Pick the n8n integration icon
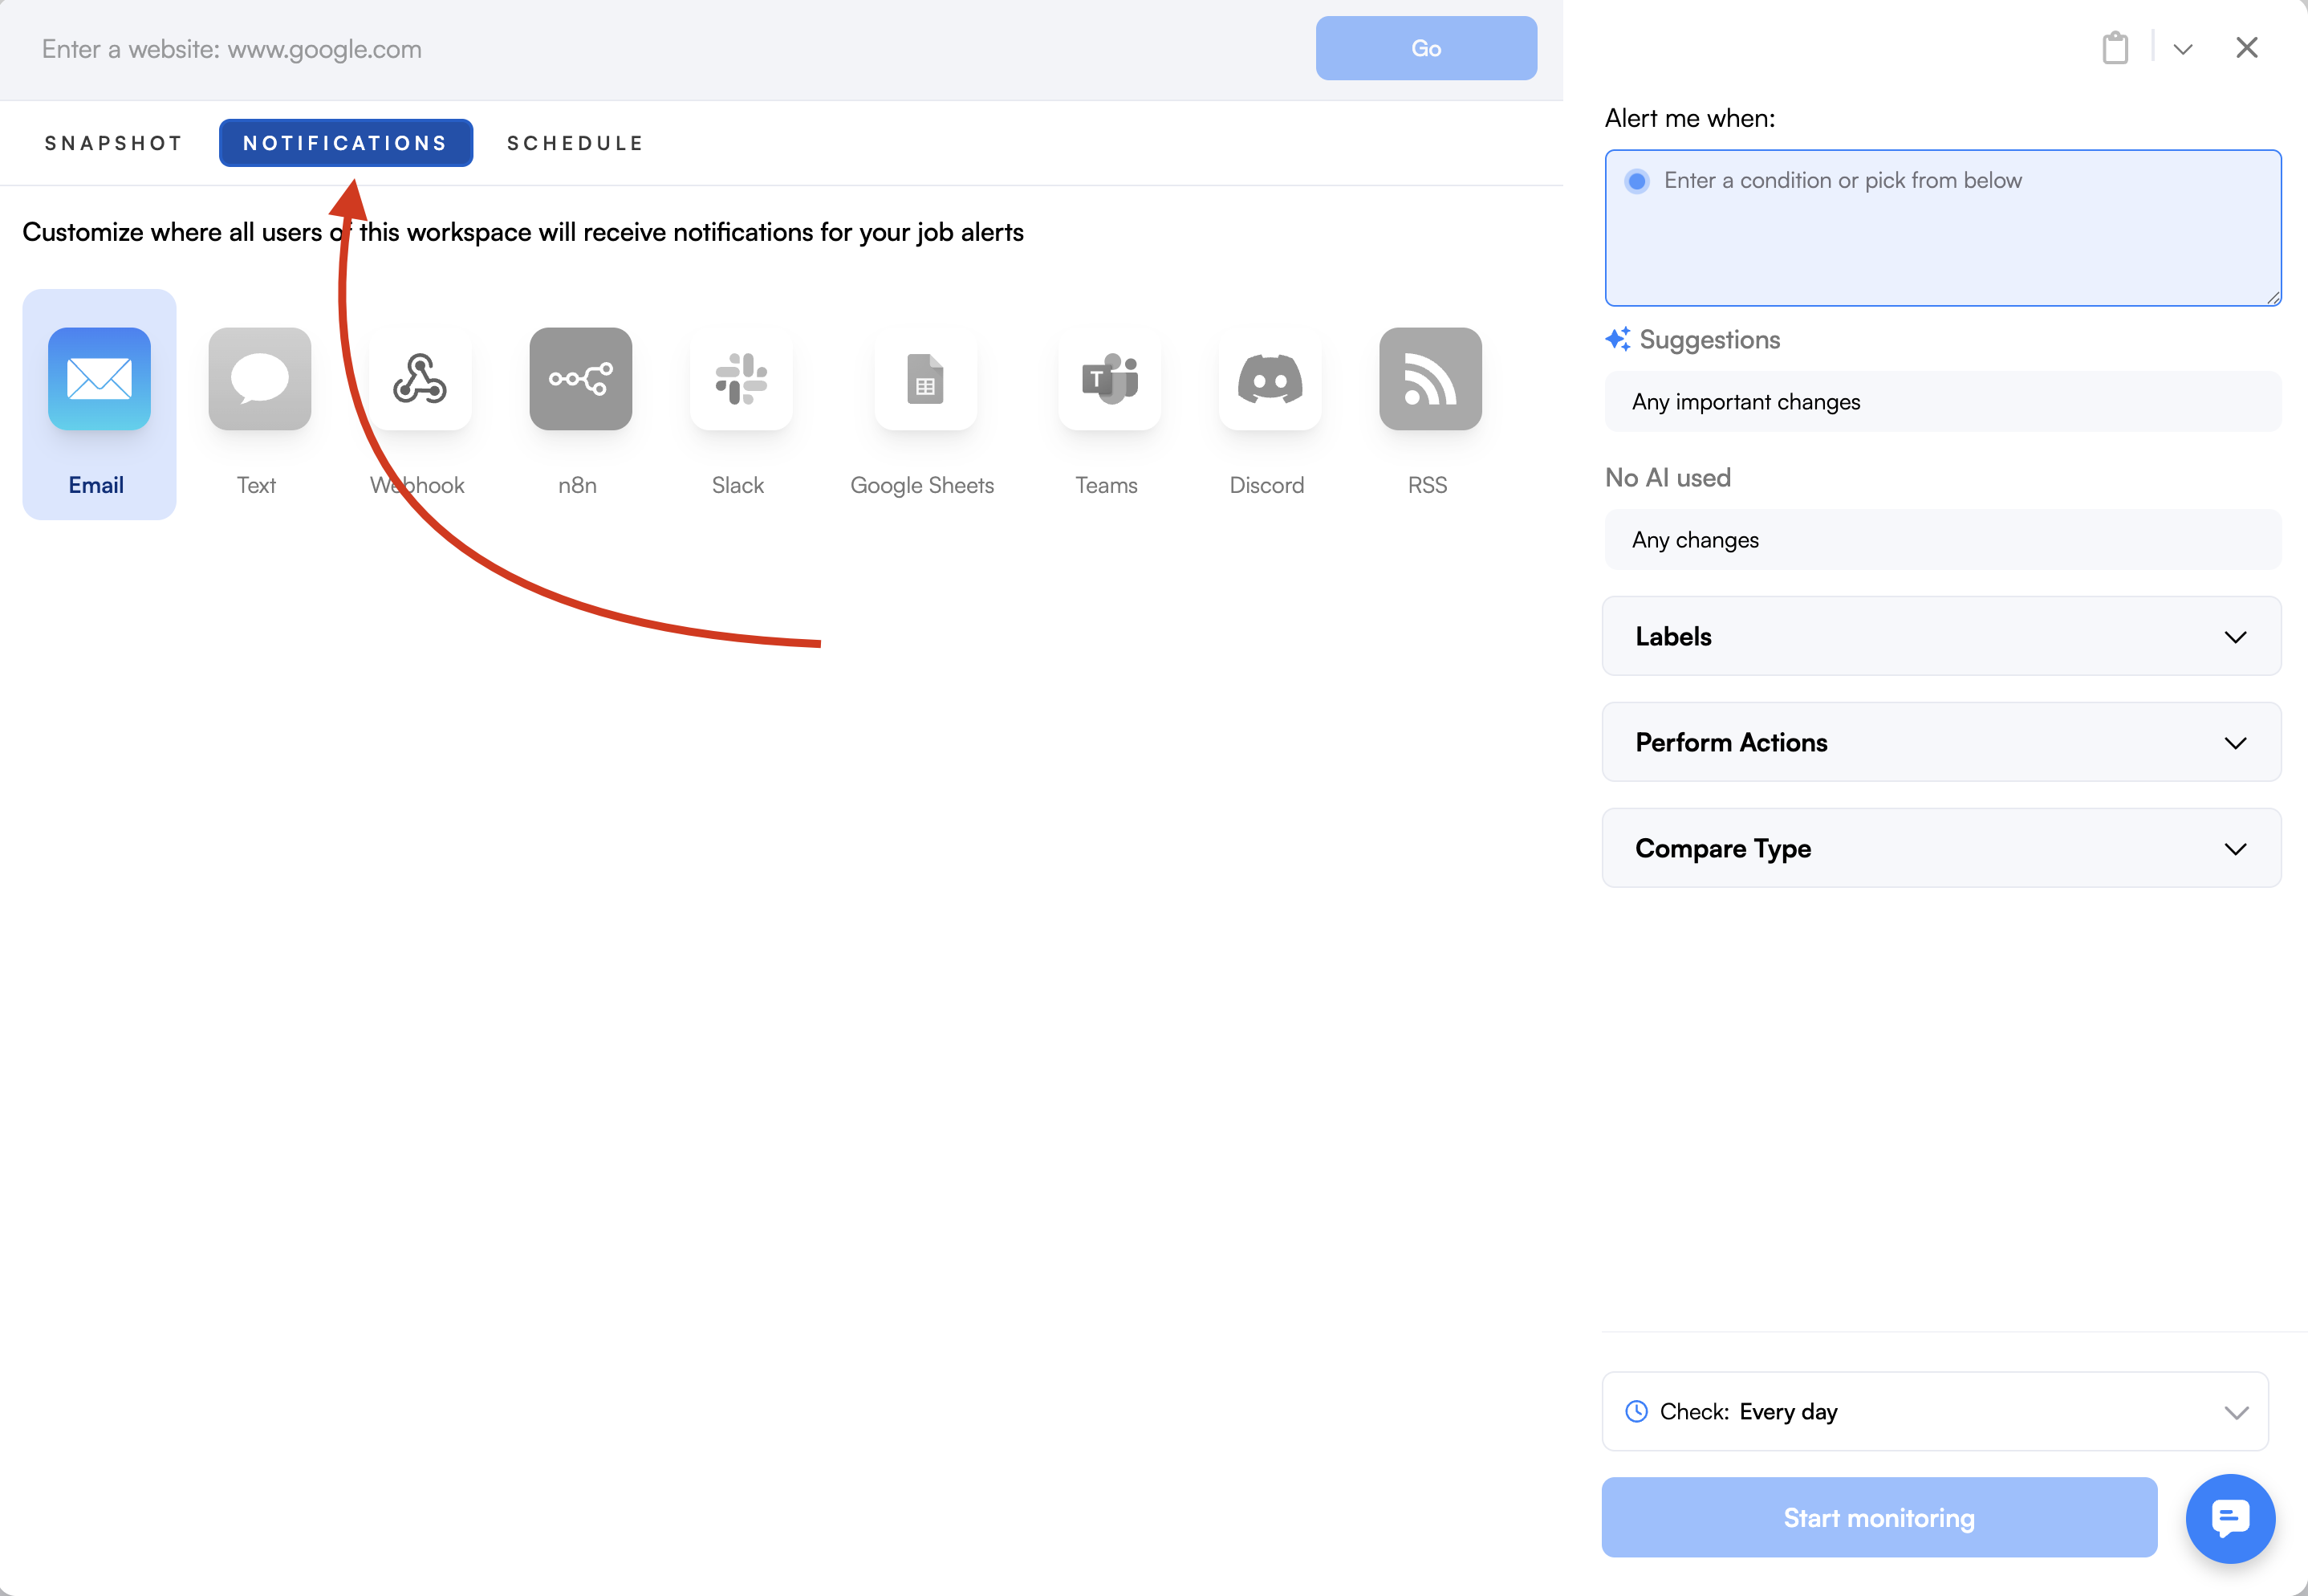This screenshot has height=1596, width=2308. pos(579,379)
